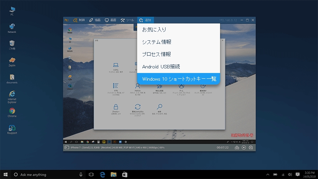
Task: Open the Windows Start menu
Action: pyautogui.click(x=5, y=174)
